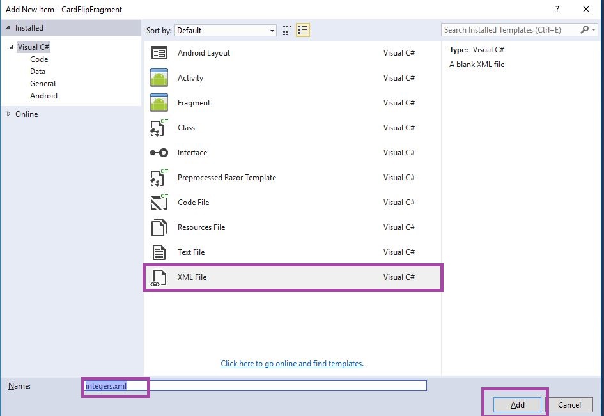Screen dimensions: 604x416
Task: Collapse the Installed section
Action: [8, 28]
